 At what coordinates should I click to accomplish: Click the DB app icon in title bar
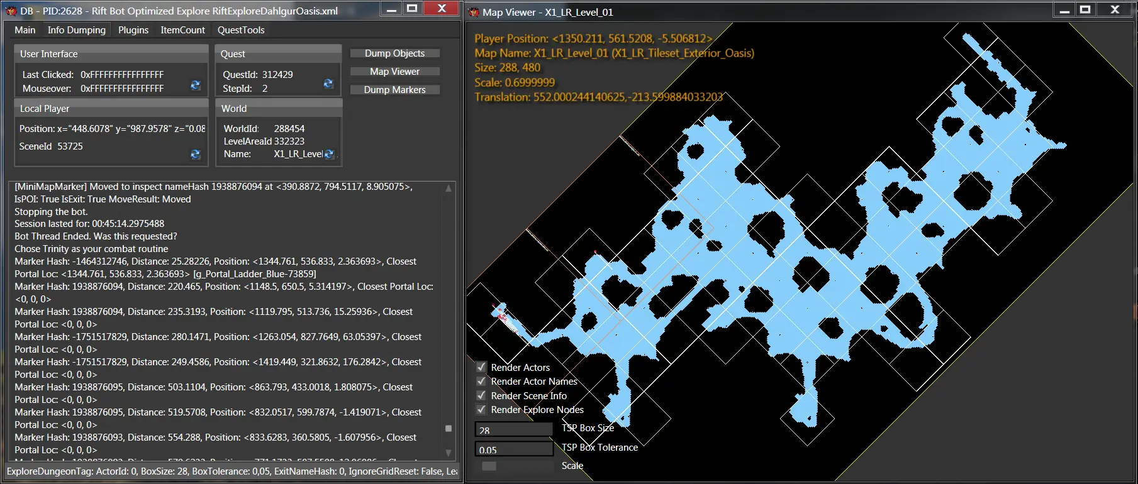click(x=11, y=11)
